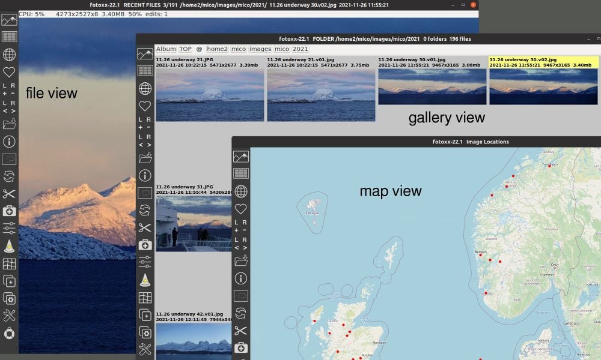Click the adjustment sliders icon in gallery window
This screenshot has height=360, width=601.
145,262
